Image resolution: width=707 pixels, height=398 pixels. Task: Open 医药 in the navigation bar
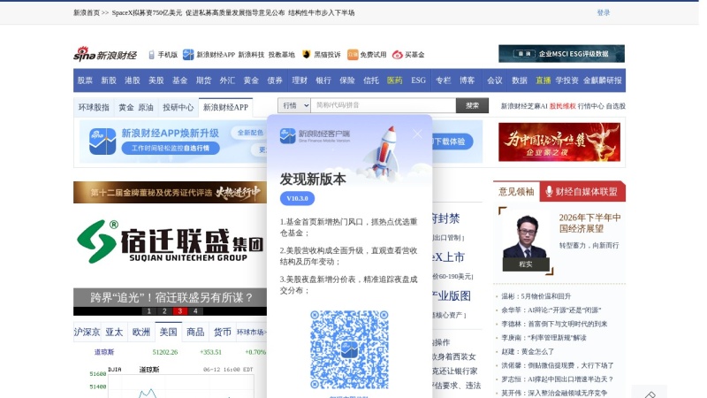coord(394,80)
